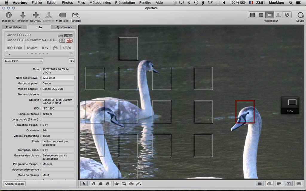Click the Mode de mesure value Motif

point(58,175)
